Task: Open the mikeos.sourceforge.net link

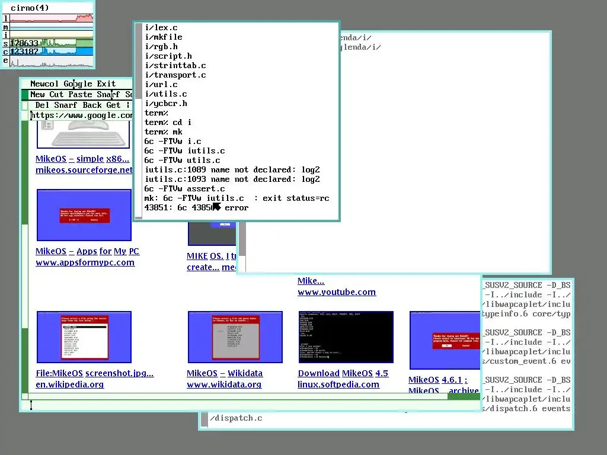Action: (x=84, y=170)
